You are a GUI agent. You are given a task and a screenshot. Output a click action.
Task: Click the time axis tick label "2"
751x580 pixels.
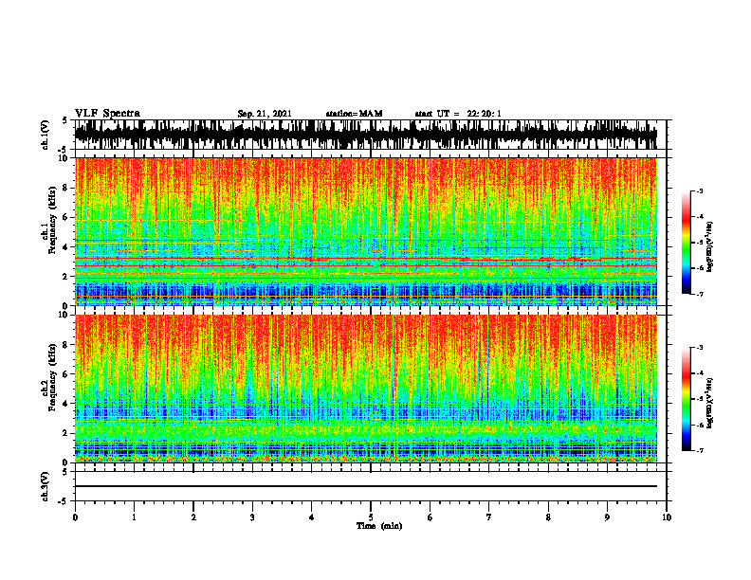[x=193, y=517]
